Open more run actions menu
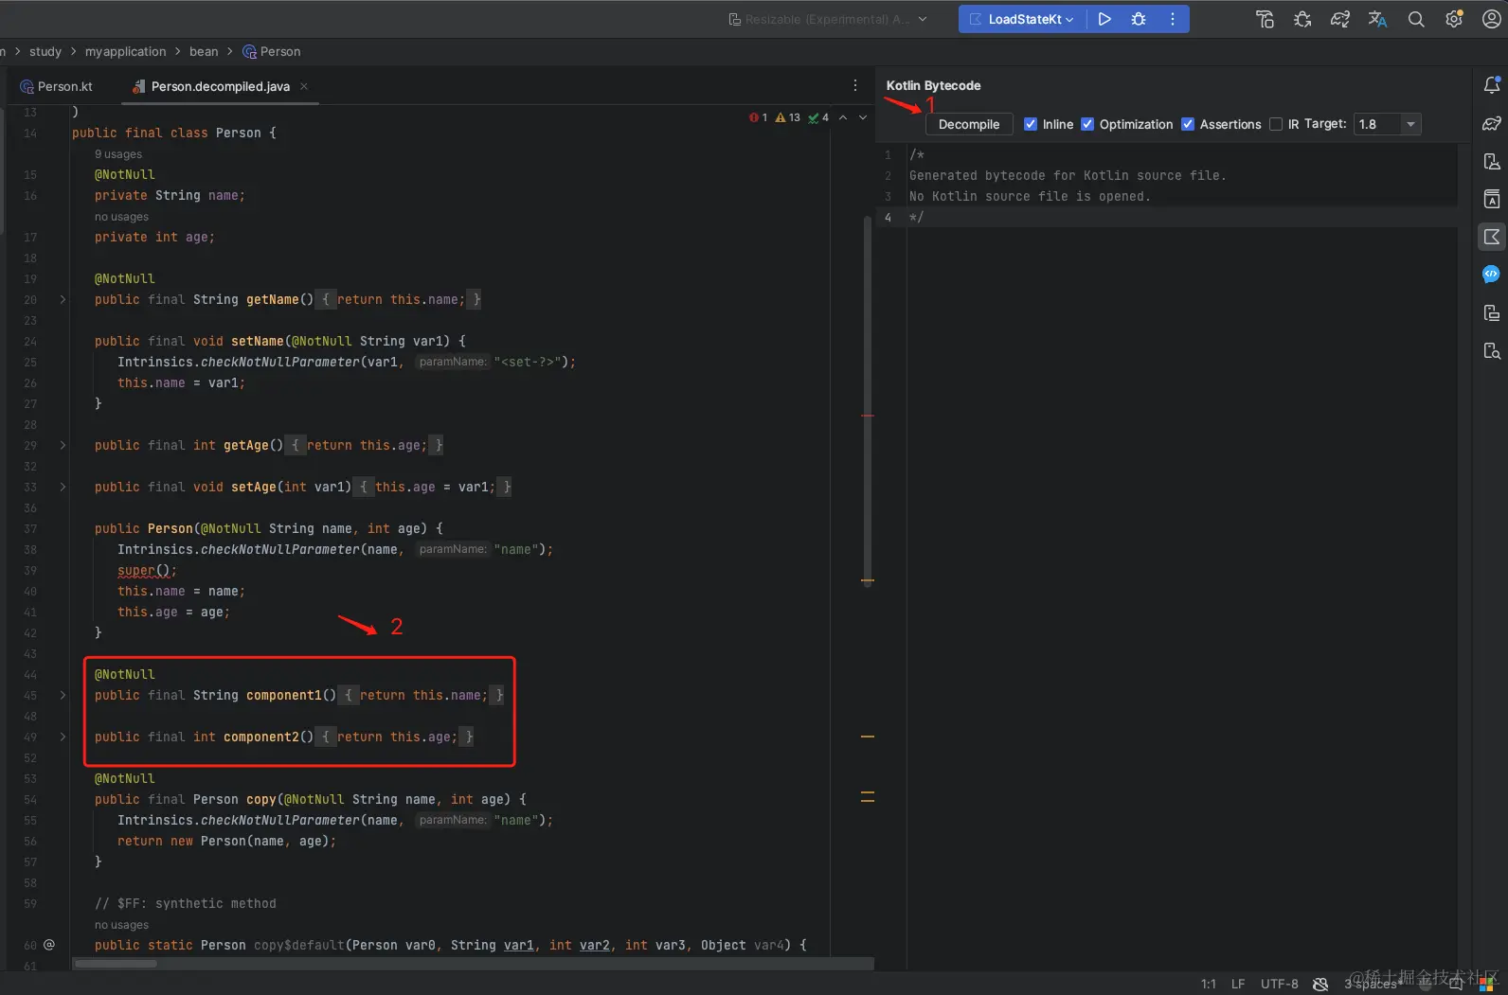Image resolution: width=1508 pixels, height=995 pixels. (1173, 19)
